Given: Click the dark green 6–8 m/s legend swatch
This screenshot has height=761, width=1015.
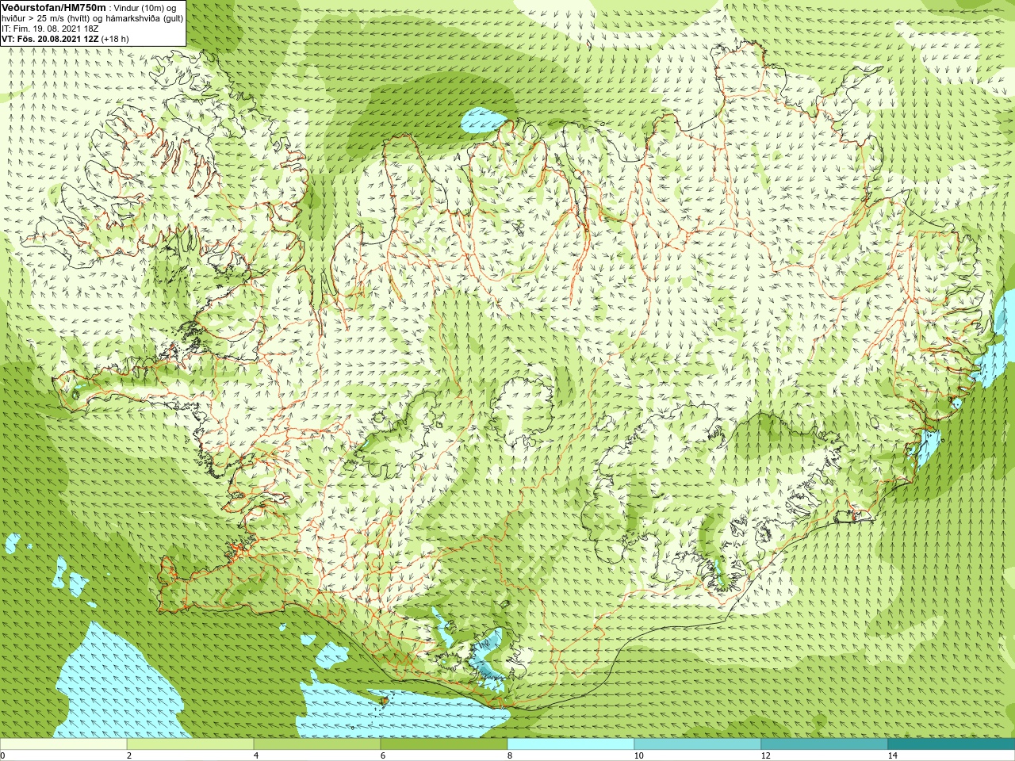Looking at the screenshot, I should pos(444,744).
